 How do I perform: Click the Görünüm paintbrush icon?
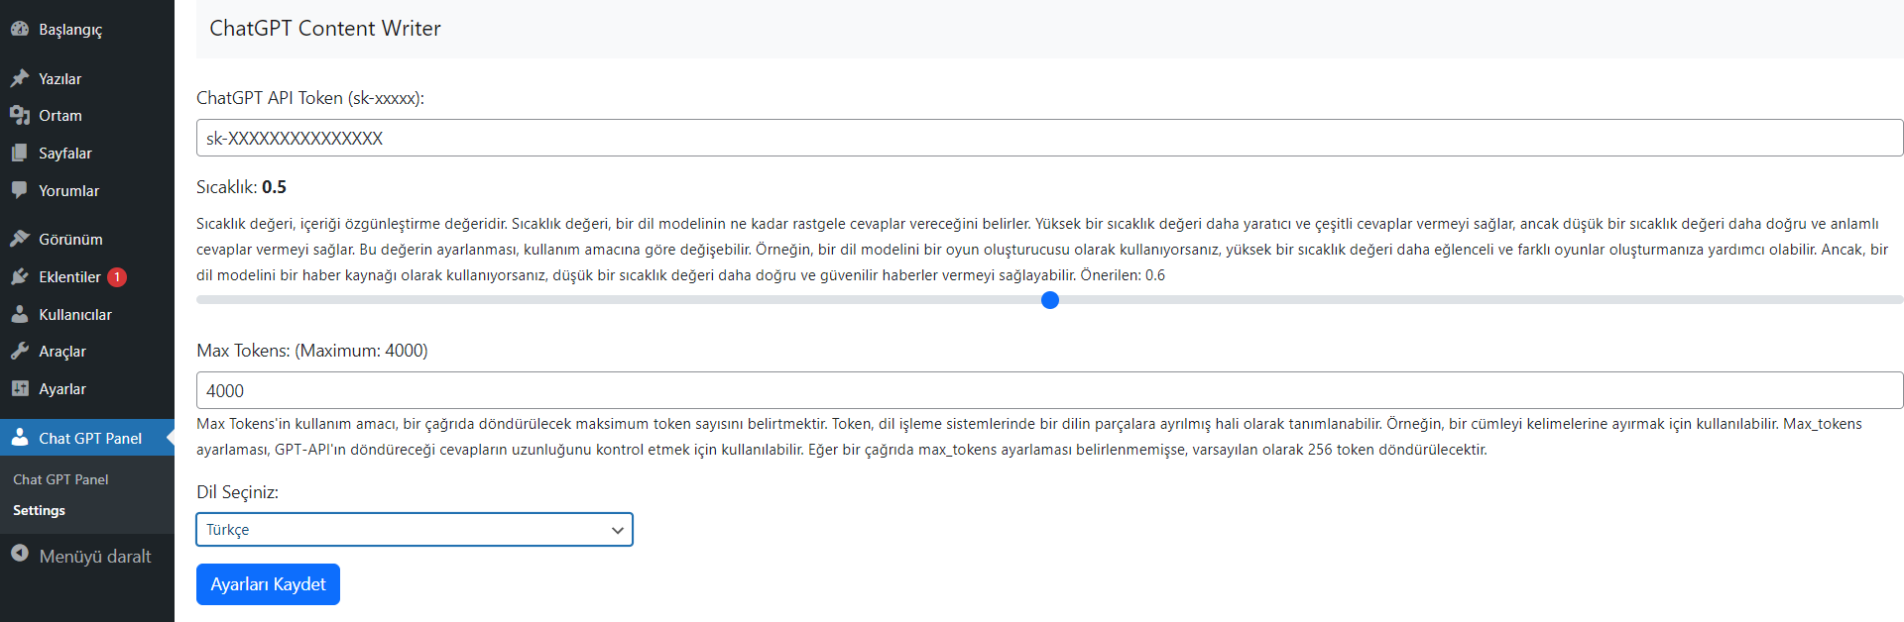20,239
